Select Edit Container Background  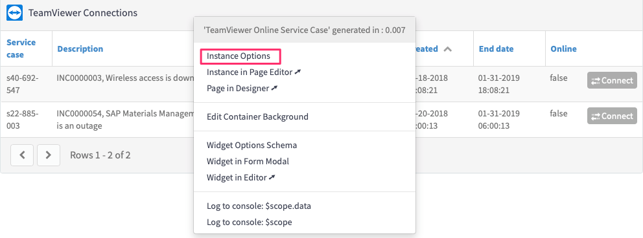tap(257, 116)
